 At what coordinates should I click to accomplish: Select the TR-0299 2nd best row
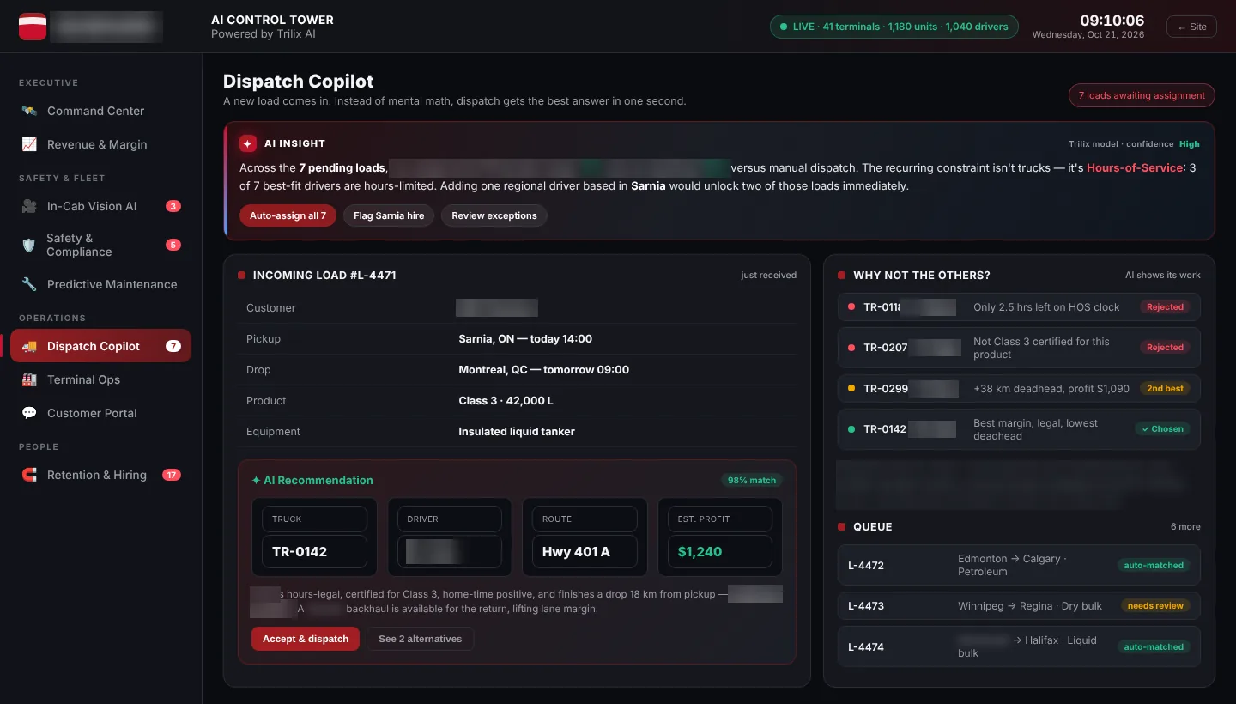pos(1019,389)
